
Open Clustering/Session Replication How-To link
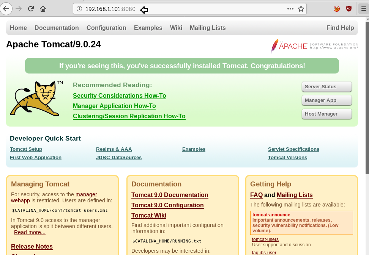129,116
